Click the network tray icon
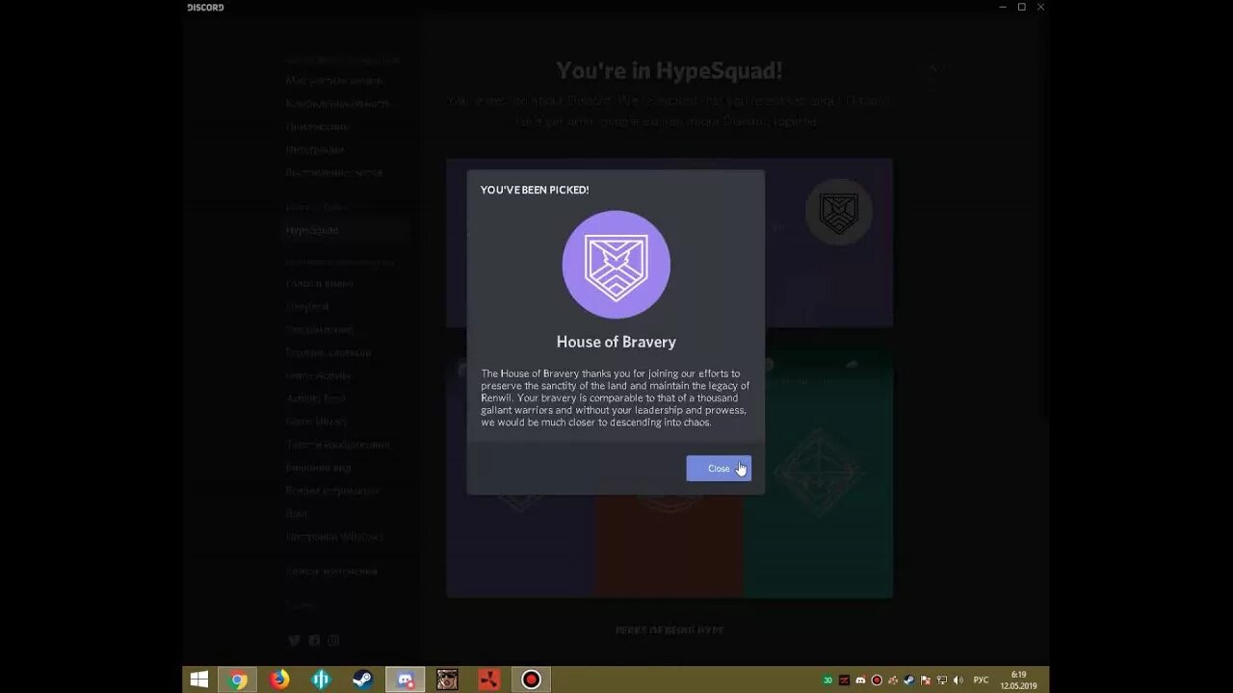The image size is (1233, 693). coord(942,680)
